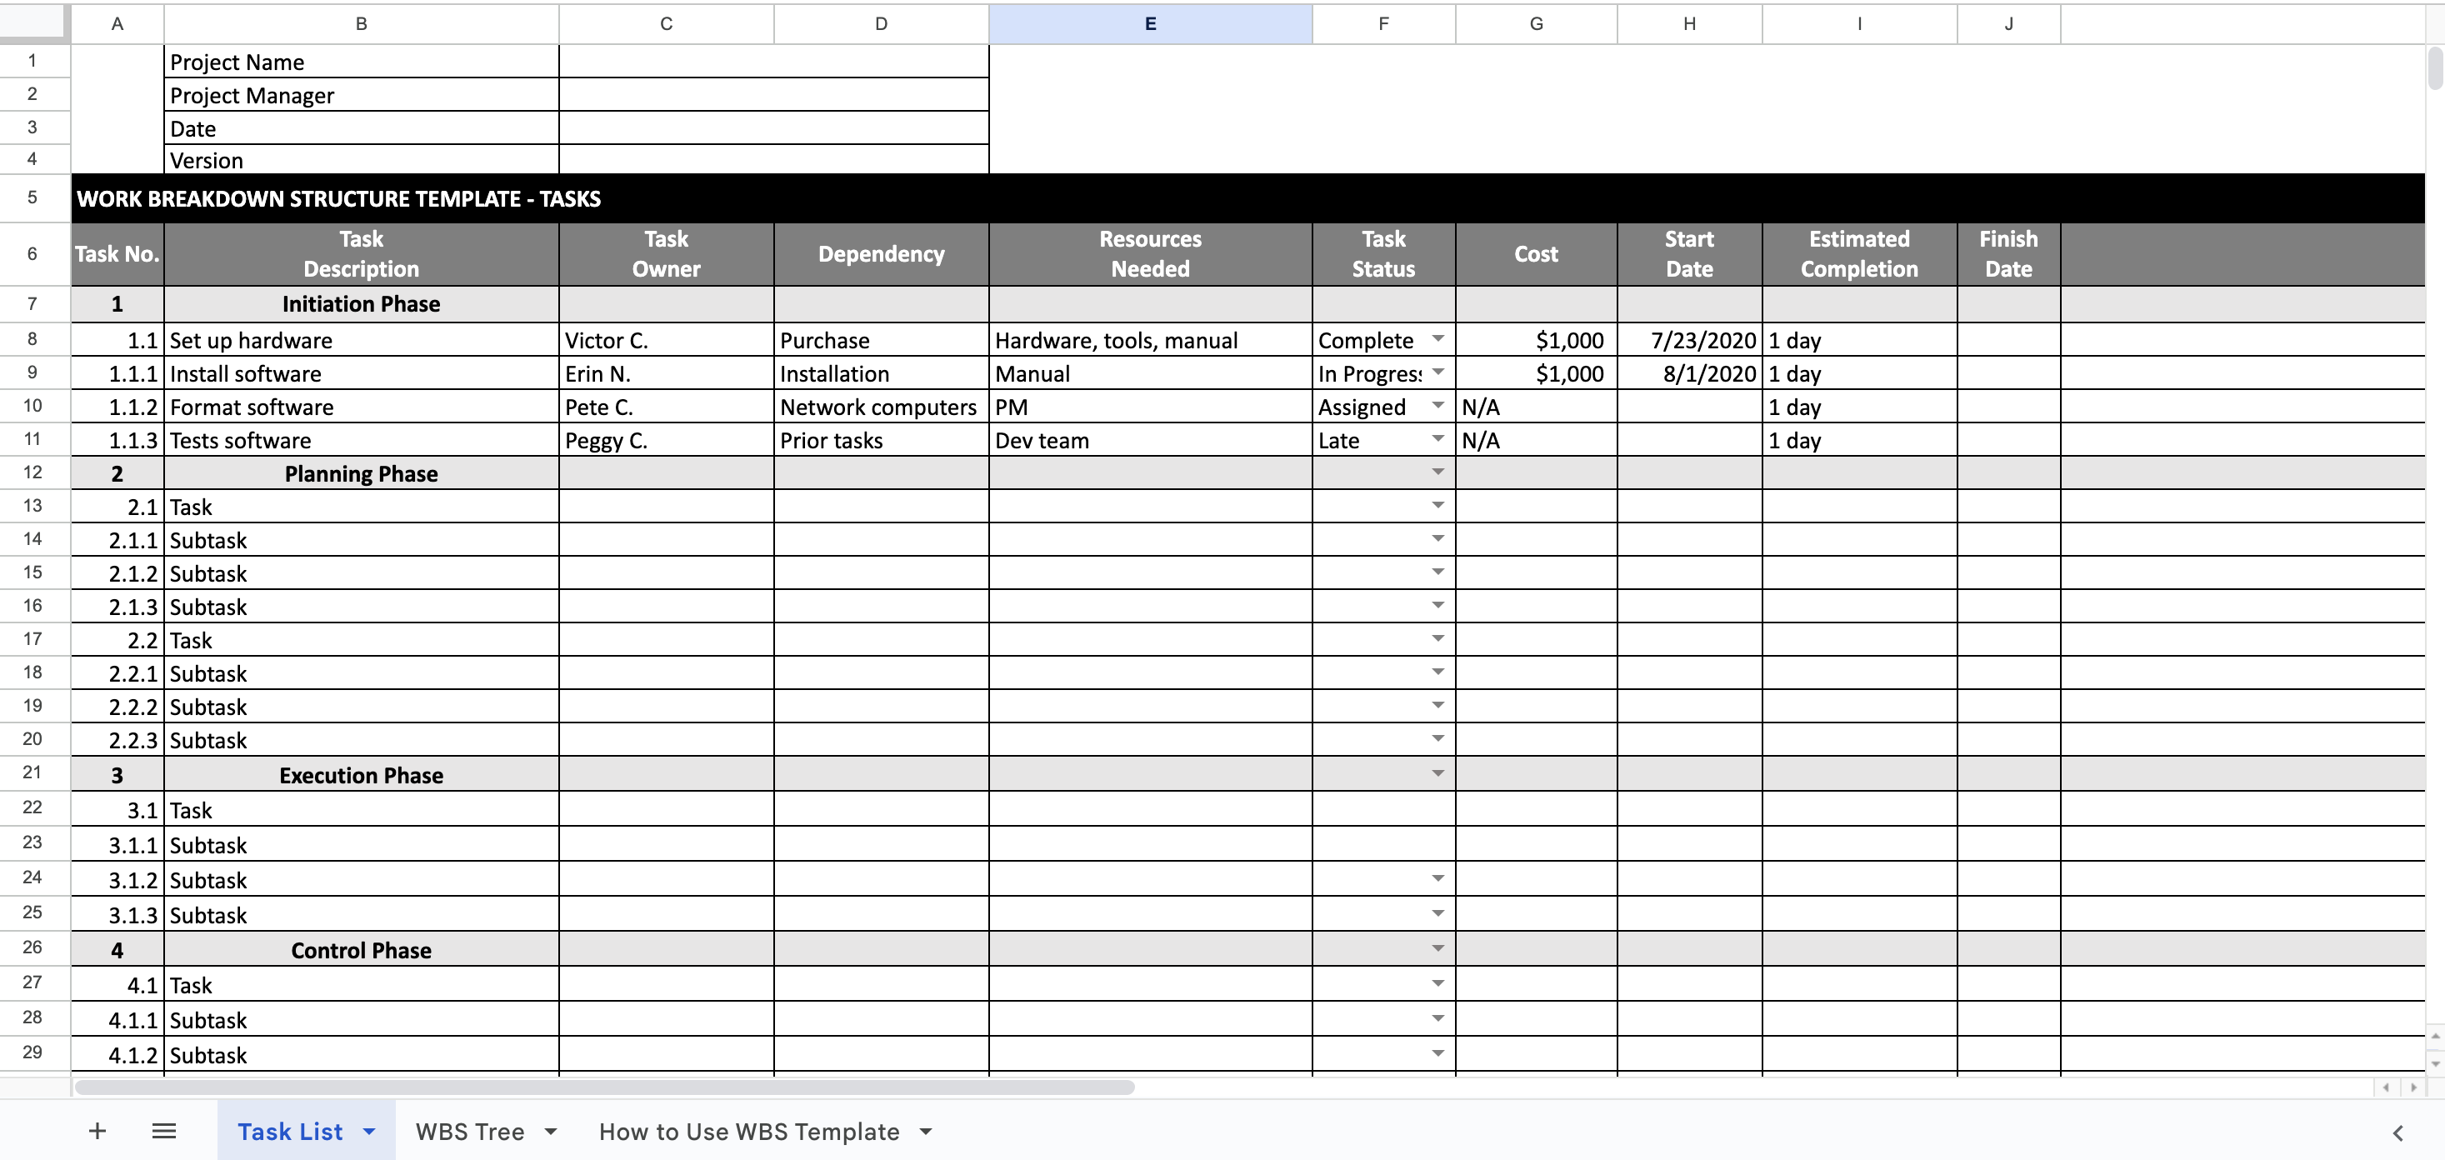Click the add new sheet plus icon
Screen dimensions: 2445x1160
[x=97, y=1131]
